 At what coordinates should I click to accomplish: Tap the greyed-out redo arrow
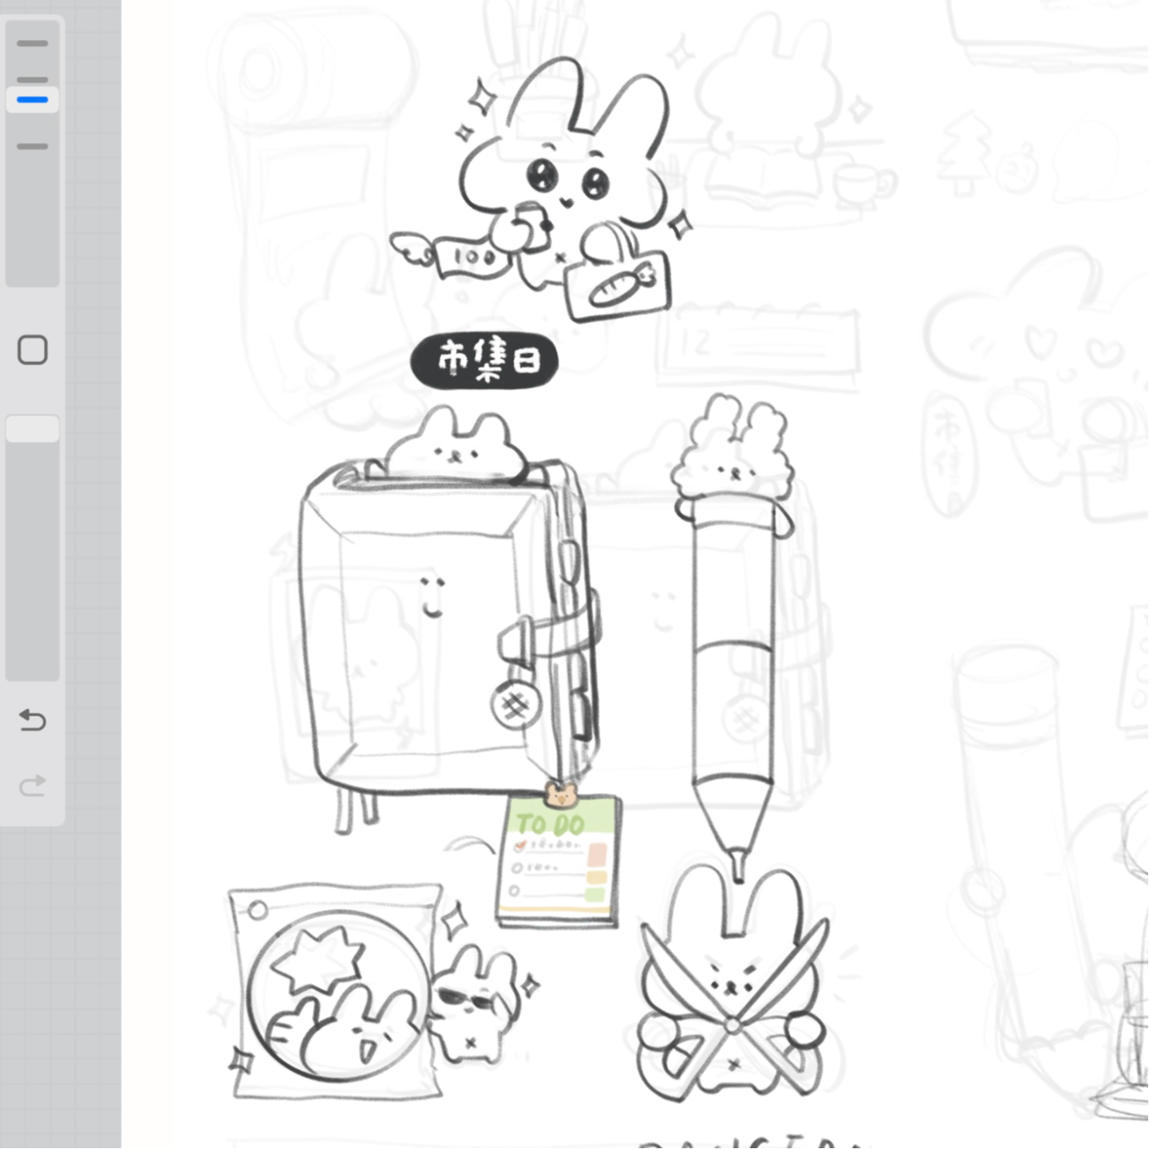[x=32, y=786]
